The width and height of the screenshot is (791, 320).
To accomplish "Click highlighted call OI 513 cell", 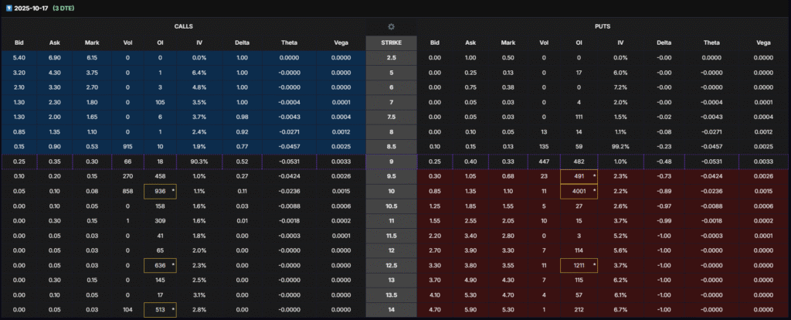I will click(x=160, y=309).
